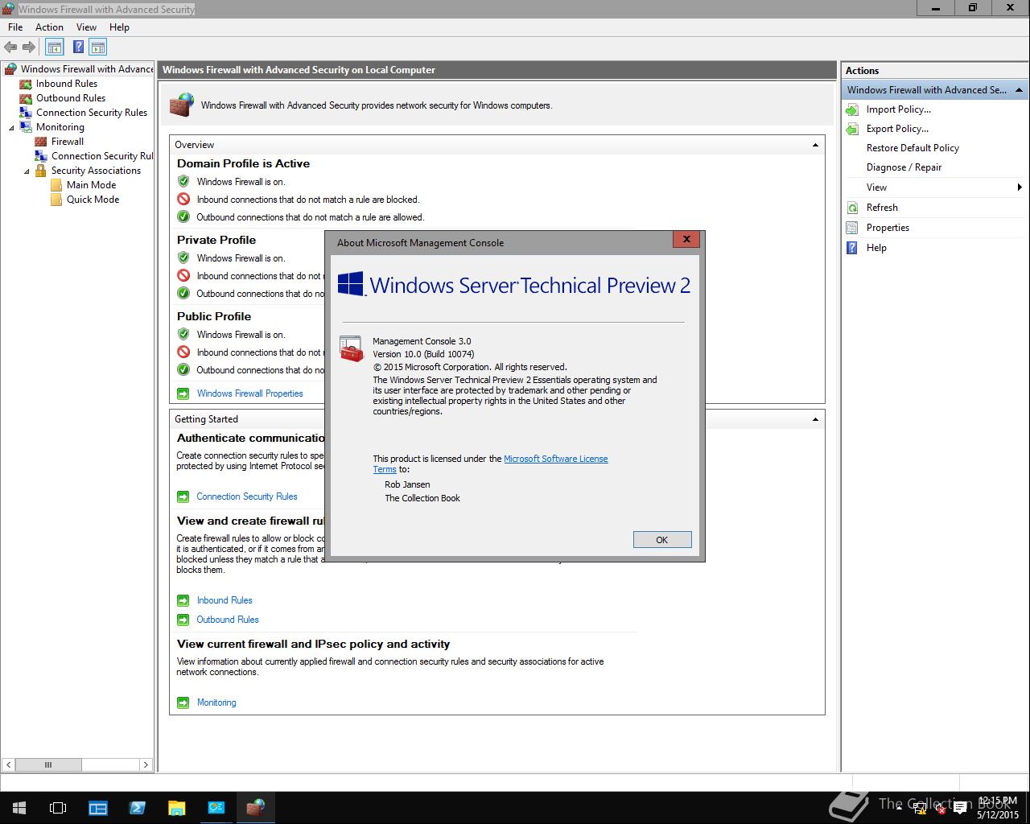Click the Export Policy green arrow icon
Viewport: 1030px width, 824px height.
(x=852, y=129)
